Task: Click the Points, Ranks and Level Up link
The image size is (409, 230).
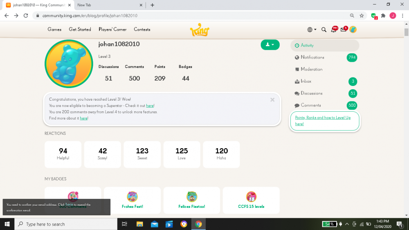Action: pos(323,121)
